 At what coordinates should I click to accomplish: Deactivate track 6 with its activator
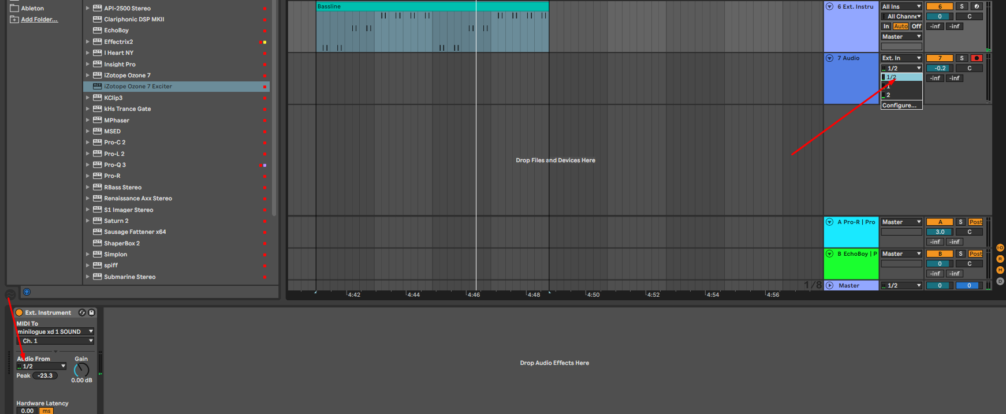pyautogui.click(x=940, y=7)
